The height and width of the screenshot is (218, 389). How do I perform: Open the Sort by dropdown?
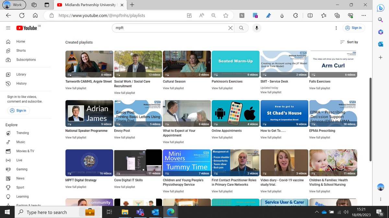[x=349, y=42]
